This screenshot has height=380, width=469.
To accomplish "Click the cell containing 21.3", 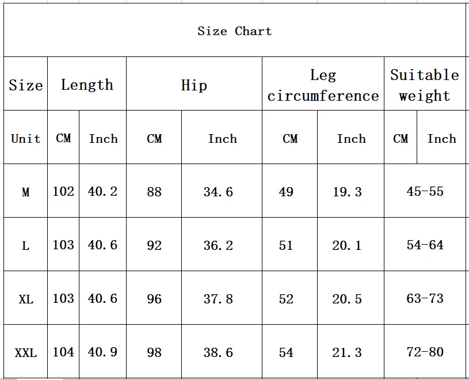I will click(350, 351).
